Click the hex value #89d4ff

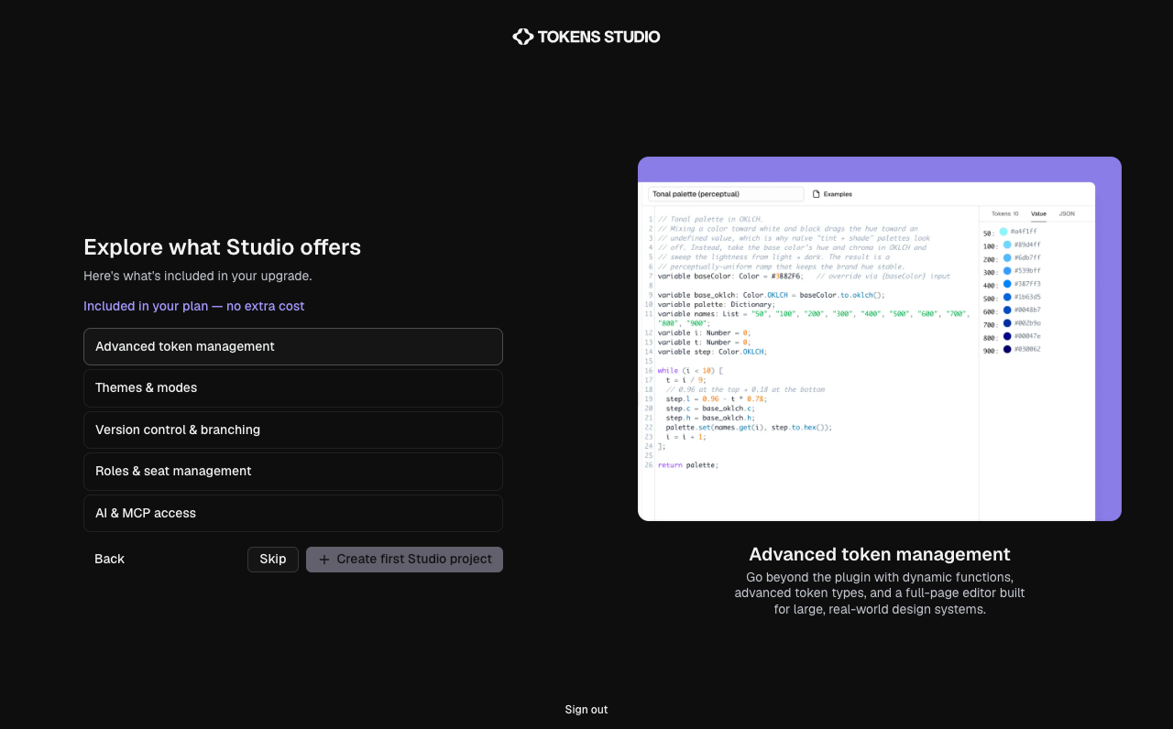click(x=1027, y=245)
